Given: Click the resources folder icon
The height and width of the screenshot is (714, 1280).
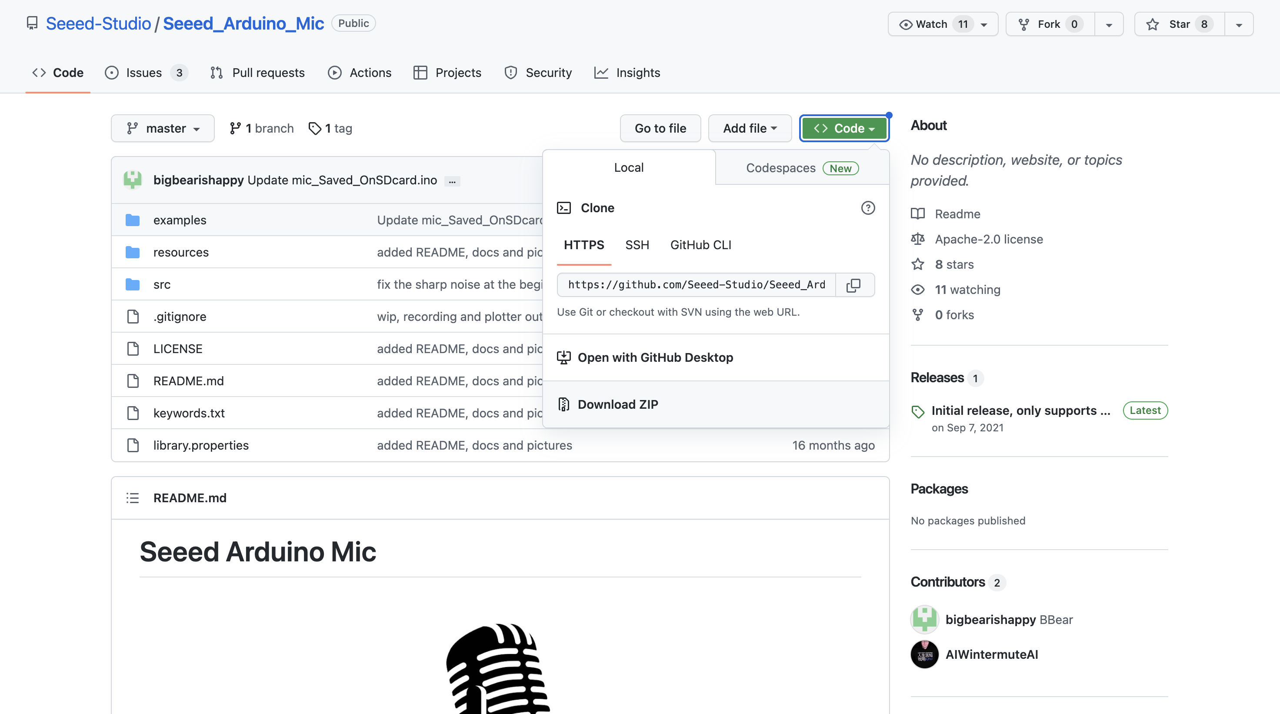Looking at the screenshot, I should click(132, 252).
